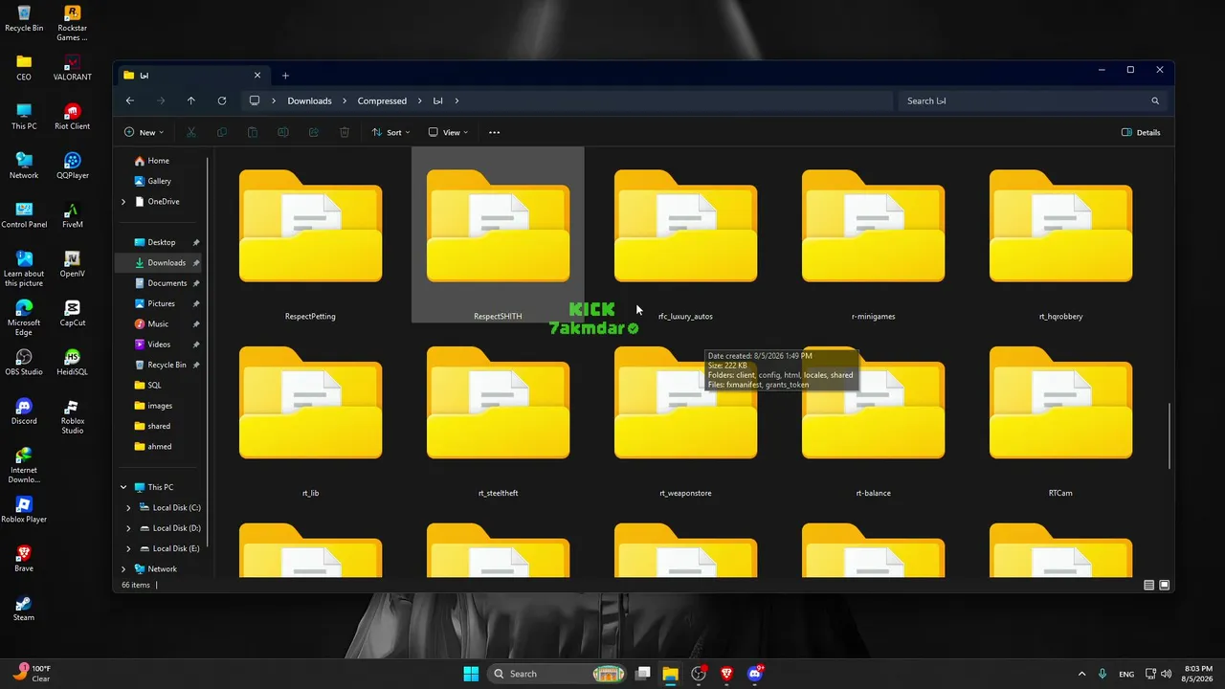This screenshot has width=1225, height=689.
Task: Switch to large thumbnails view in status bar
Action: tap(1165, 585)
